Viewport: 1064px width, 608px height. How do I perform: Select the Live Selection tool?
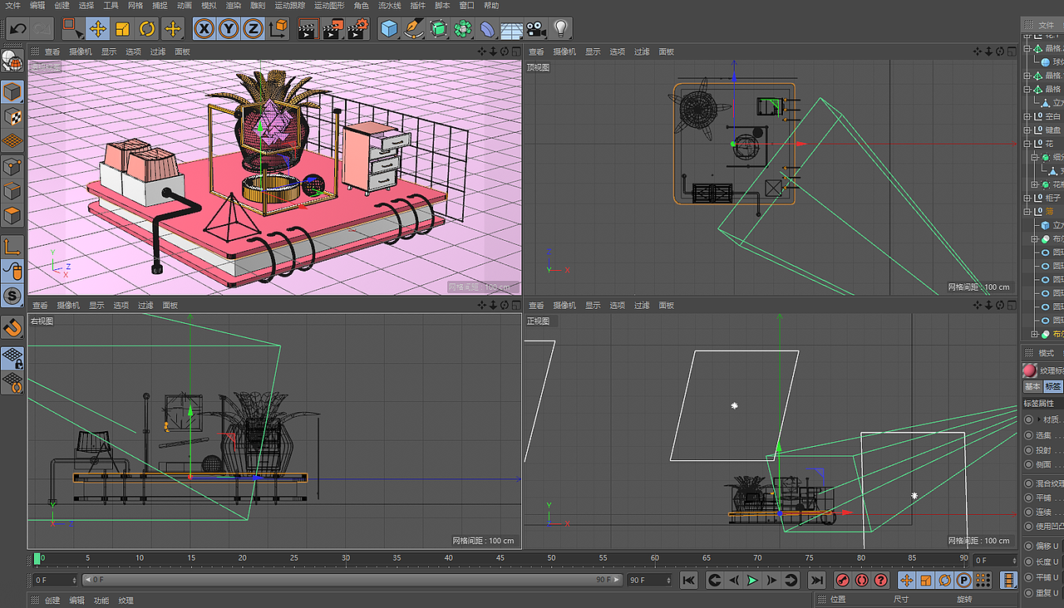pos(72,29)
